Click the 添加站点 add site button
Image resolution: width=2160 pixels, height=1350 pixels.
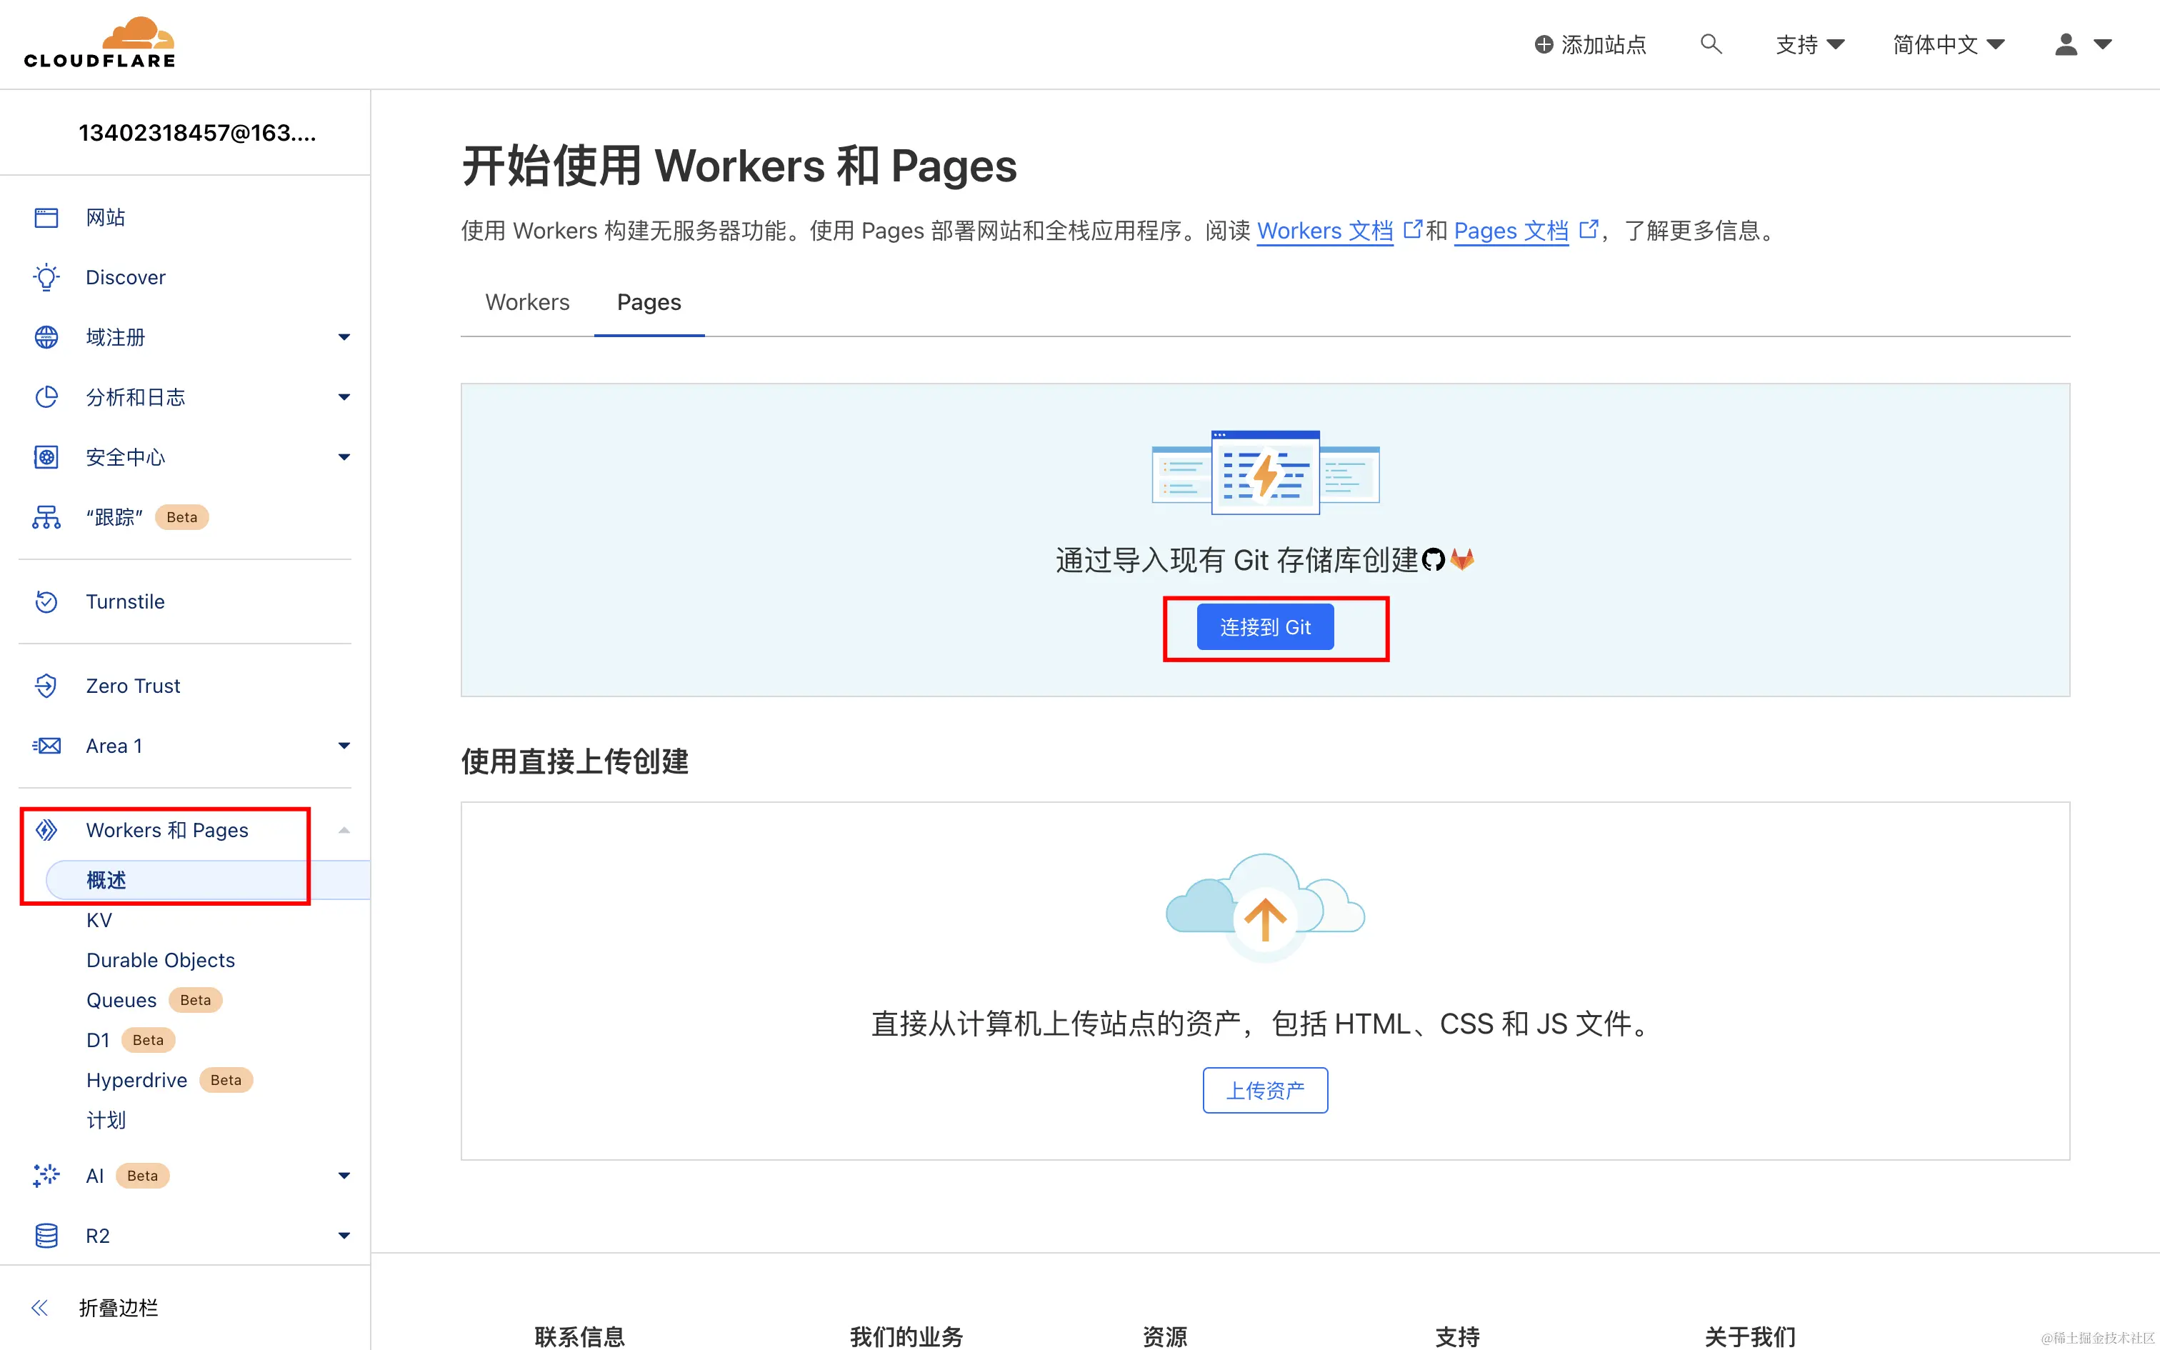1591,44
